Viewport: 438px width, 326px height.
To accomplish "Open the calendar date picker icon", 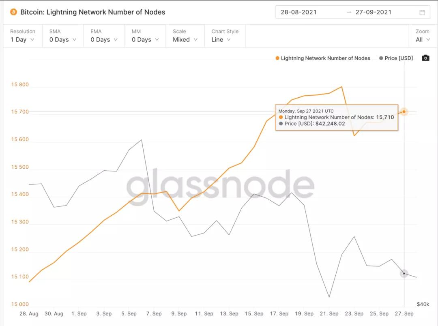I will (422, 12).
